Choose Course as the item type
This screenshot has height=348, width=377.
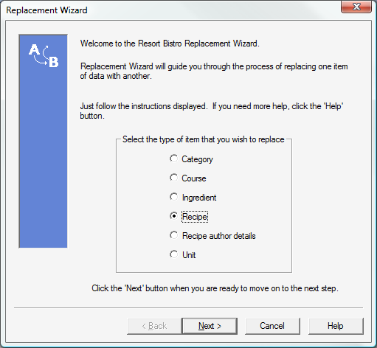click(187, 178)
